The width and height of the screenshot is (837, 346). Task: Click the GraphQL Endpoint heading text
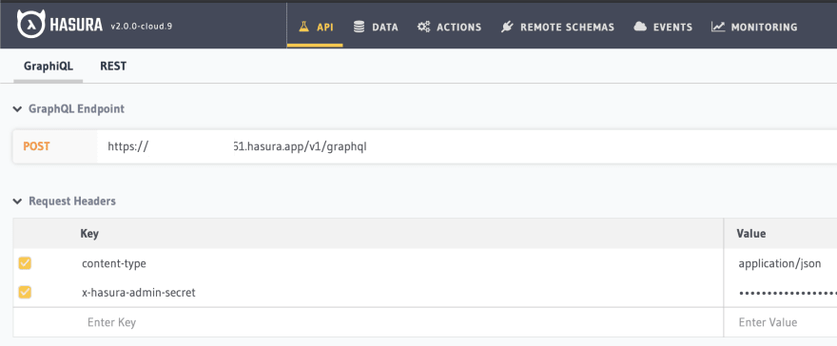tap(76, 108)
